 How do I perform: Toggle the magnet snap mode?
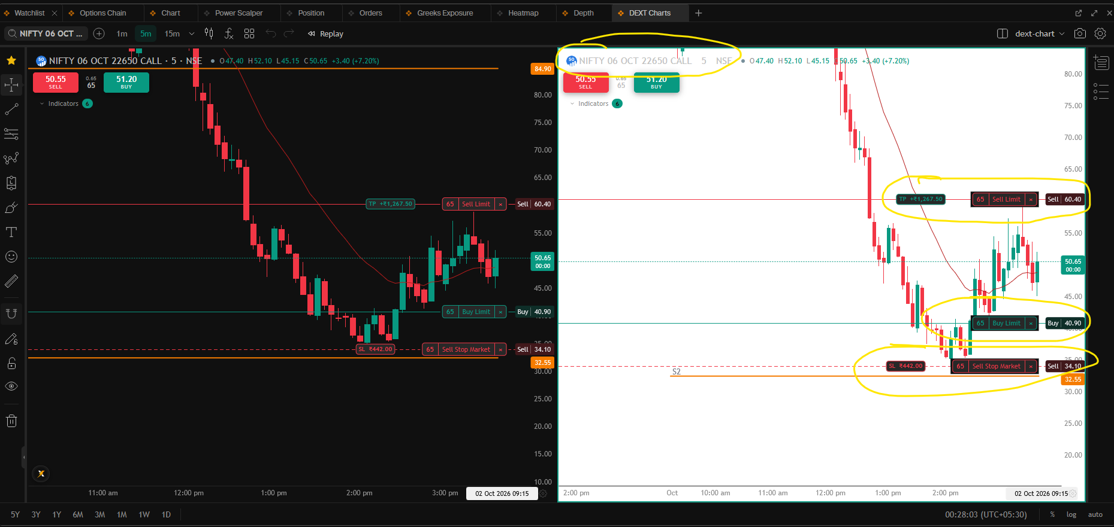(x=11, y=313)
